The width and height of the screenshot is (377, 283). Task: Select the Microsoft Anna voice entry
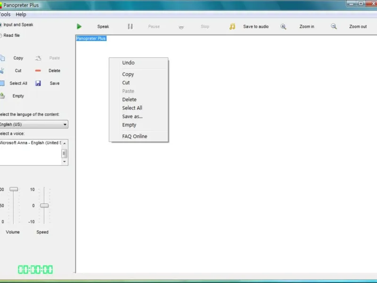(31, 143)
